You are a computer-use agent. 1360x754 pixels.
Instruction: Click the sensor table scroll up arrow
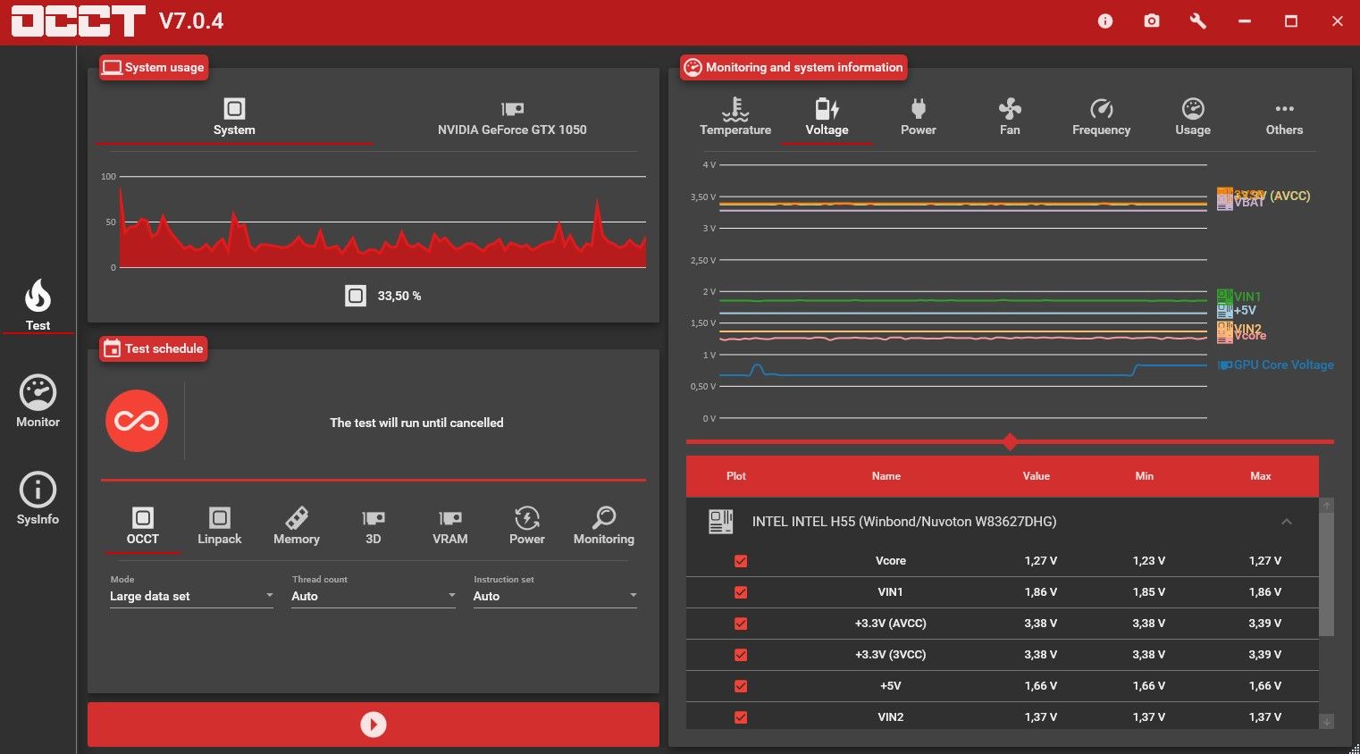tap(1327, 506)
